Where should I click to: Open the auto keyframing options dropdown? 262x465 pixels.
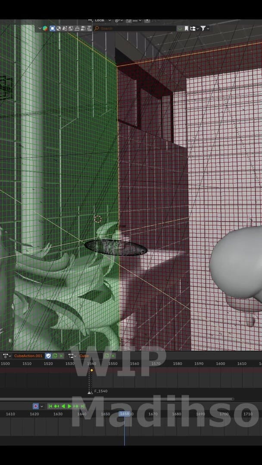(x=42, y=406)
